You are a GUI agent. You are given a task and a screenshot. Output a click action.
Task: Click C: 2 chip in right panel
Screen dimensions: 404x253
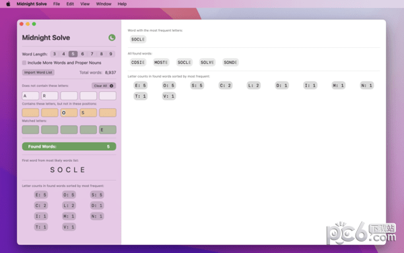click(226, 86)
